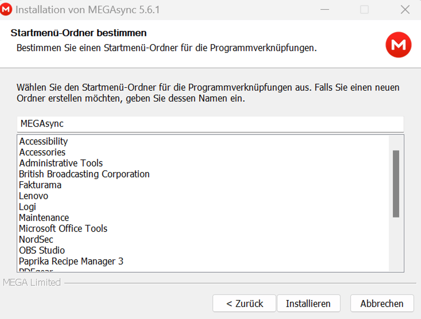Viewport: 421px width, 319px height.
Task: Select the NordSec start menu folder
Action: point(36,239)
